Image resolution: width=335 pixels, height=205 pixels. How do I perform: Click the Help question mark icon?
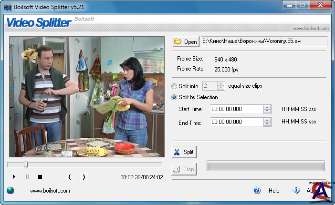pos(257,190)
